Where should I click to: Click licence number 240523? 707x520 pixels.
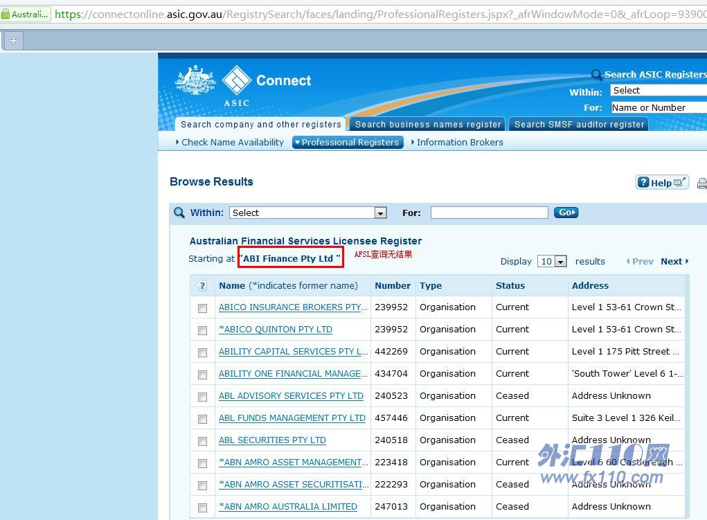pyautogui.click(x=391, y=395)
